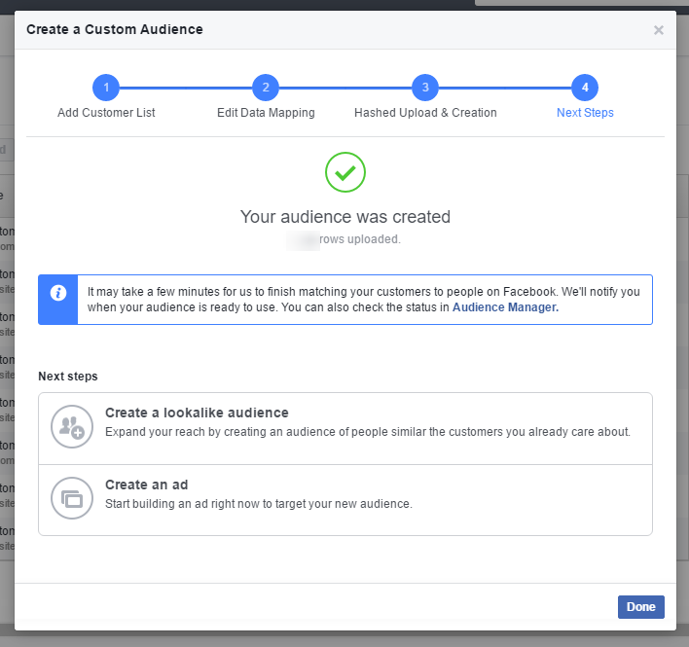Click the 'Your audience was created' heading

[x=345, y=217]
